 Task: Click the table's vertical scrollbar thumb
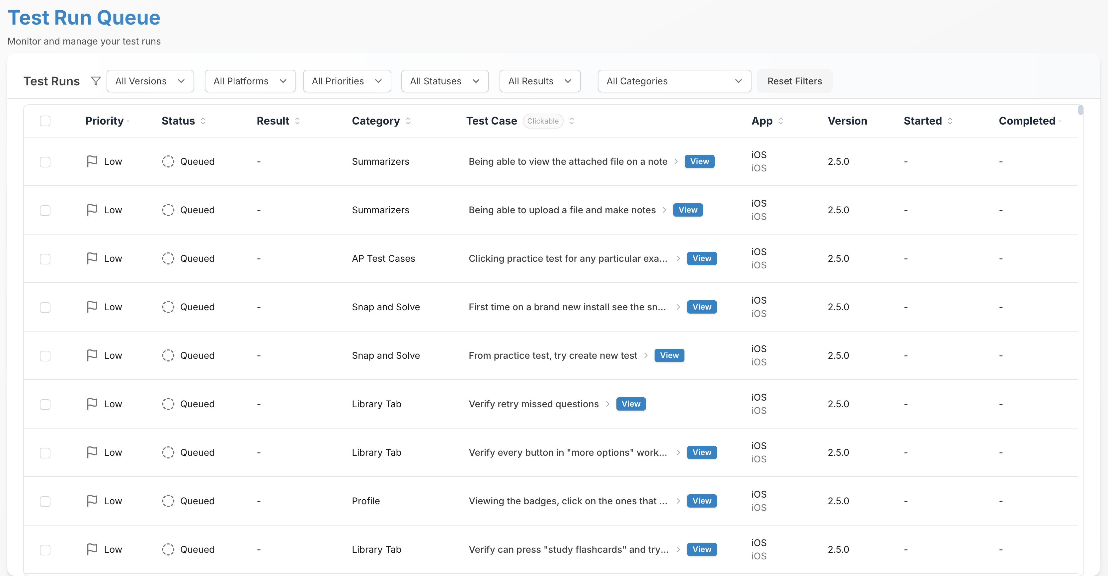pyautogui.click(x=1080, y=110)
